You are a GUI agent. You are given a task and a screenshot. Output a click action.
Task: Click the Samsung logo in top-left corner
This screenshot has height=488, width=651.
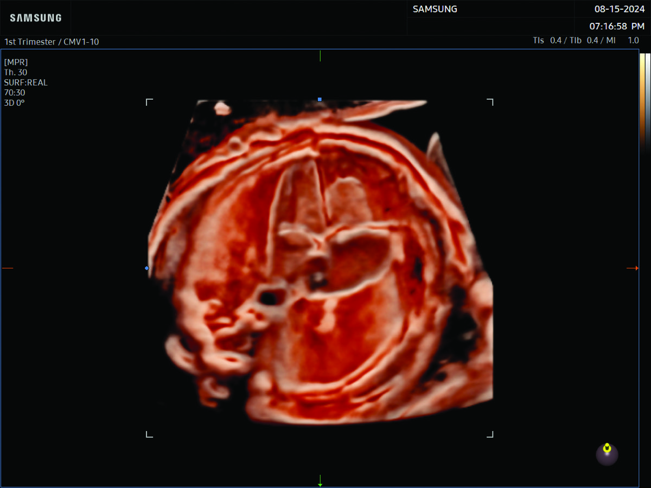36,18
